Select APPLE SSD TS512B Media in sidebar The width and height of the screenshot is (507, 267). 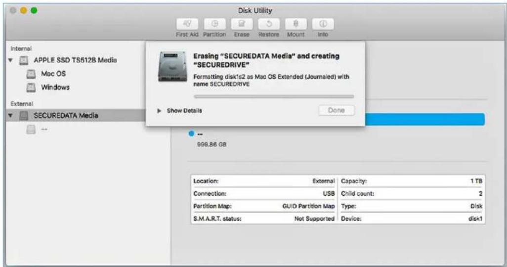(75, 60)
